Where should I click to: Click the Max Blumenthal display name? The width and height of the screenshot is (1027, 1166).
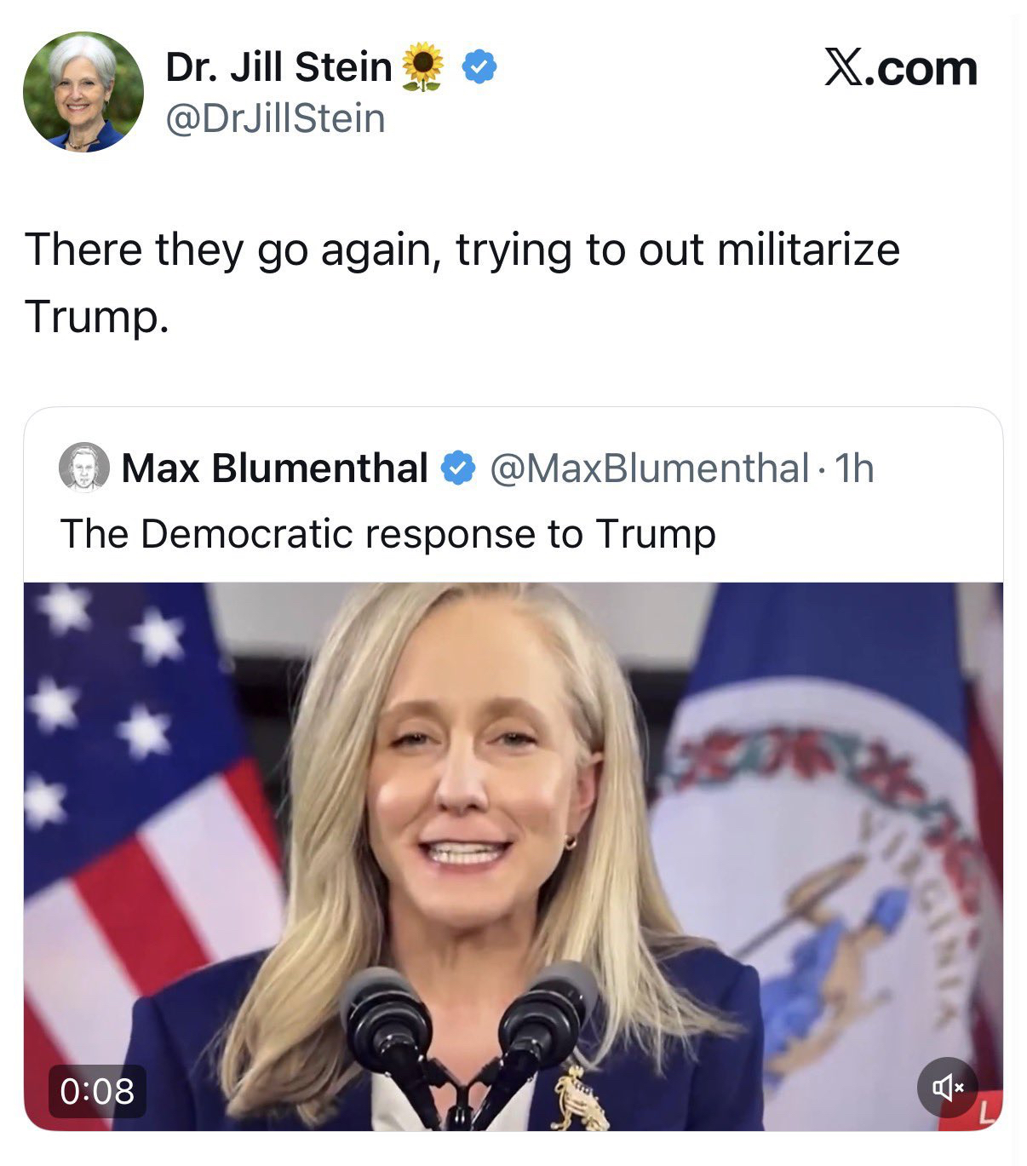click(x=274, y=468)
